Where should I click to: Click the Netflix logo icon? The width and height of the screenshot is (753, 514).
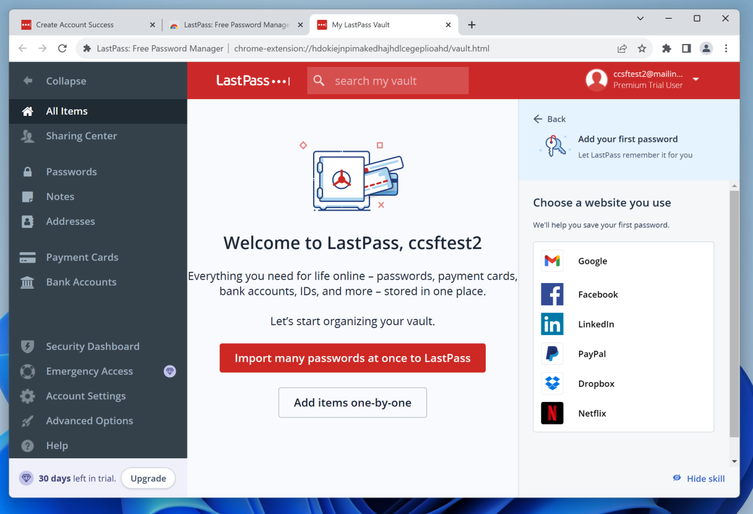552,413
